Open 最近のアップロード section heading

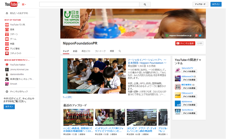[75, 105]
